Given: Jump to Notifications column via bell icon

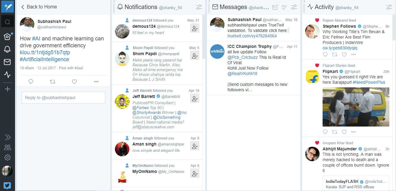Looking at the screenshot, I should pos(7,49).
